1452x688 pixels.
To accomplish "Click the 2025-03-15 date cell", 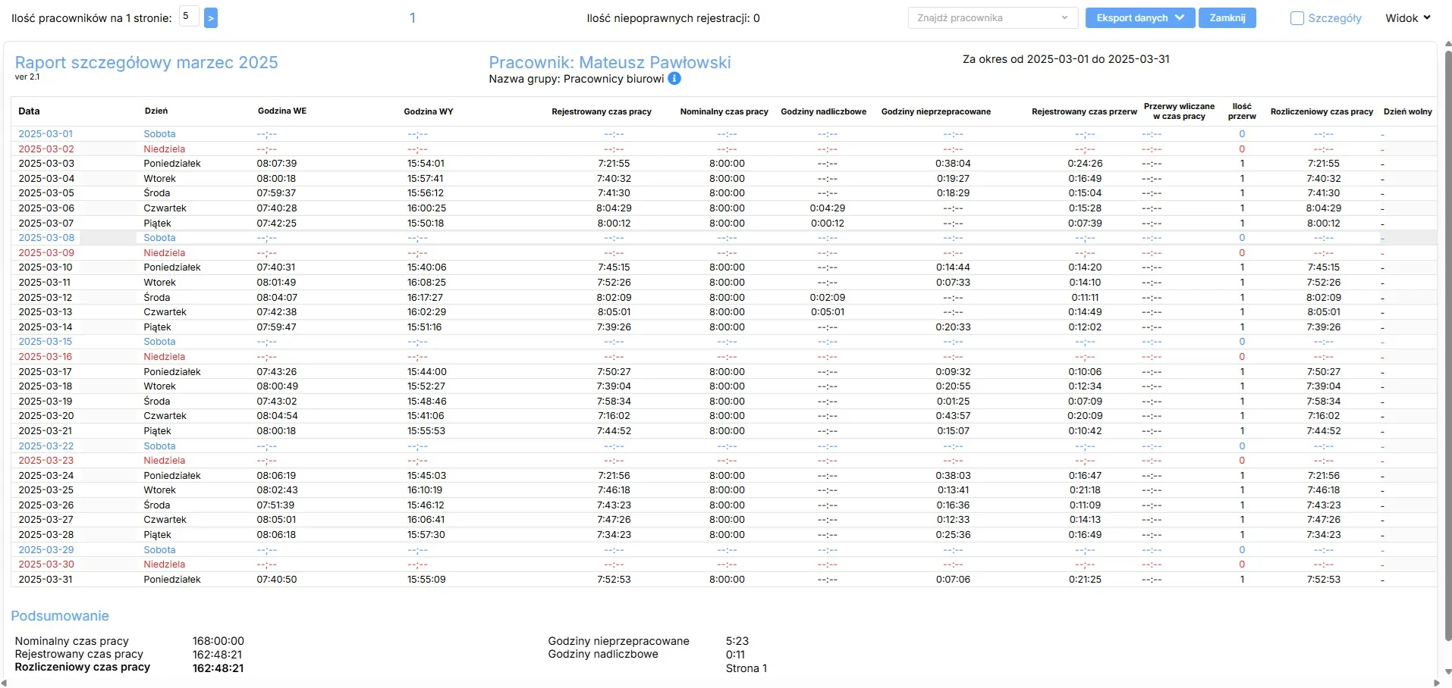I will [x=46, y=342].
